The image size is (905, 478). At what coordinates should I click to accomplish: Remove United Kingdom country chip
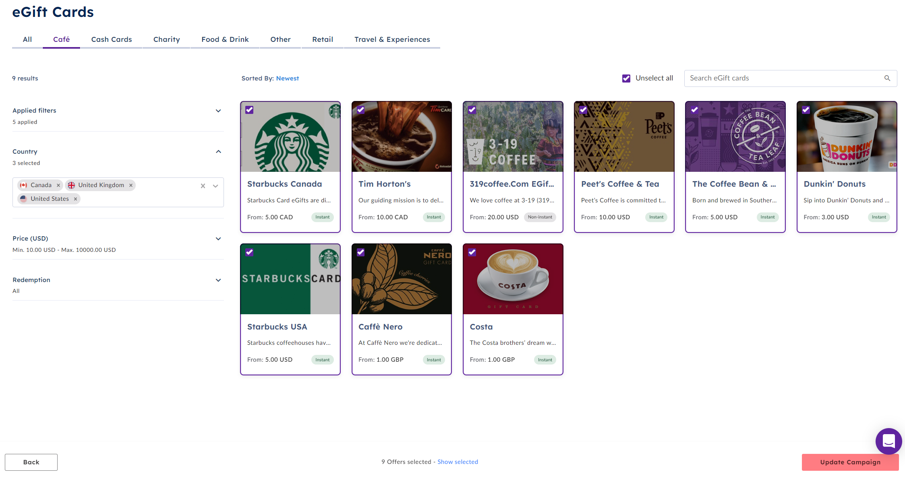131,185
